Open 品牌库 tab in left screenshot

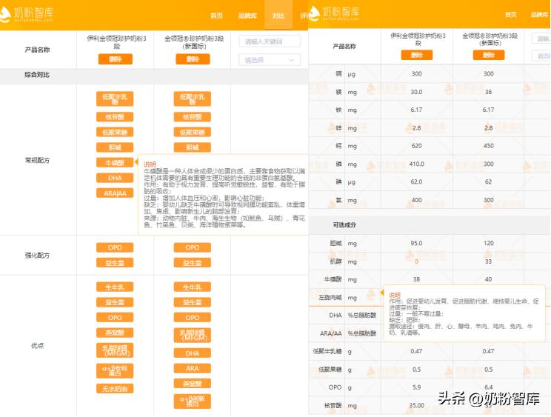coord(247,16)
